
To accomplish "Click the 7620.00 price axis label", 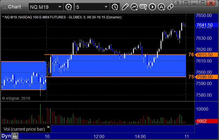I will point(204,49).
